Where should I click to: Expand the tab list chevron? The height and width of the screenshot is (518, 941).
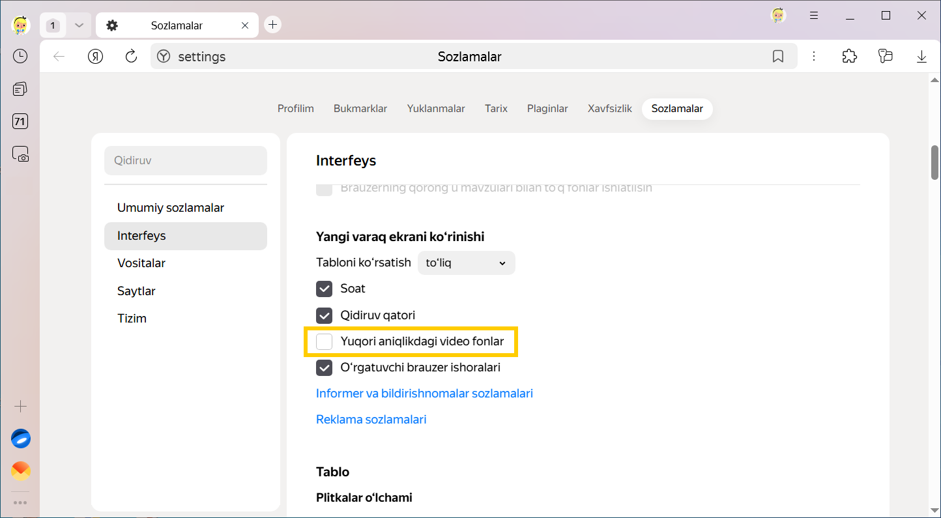79,25
